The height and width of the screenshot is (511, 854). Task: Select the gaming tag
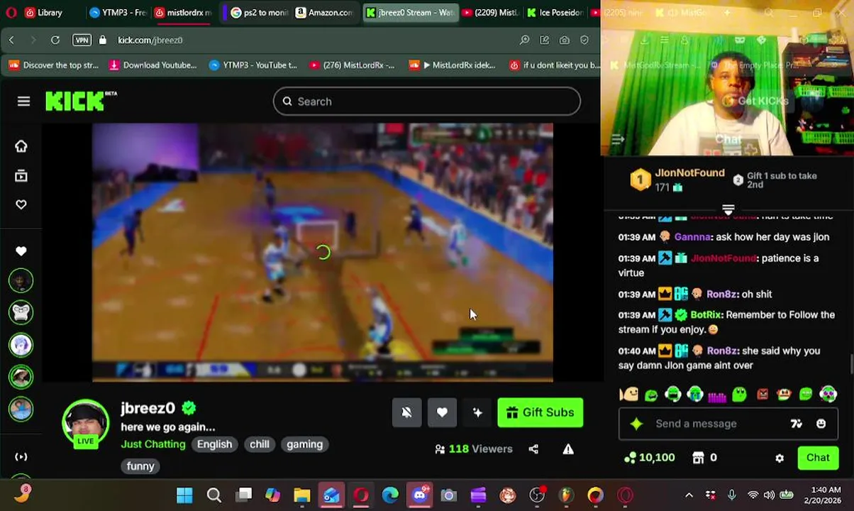pyautogui.click(x=304, y=444)
